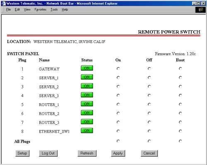Click the ROUTER_2 ON status indicator
This screenshot has width=207, height=165.
(x=87, y=113)
